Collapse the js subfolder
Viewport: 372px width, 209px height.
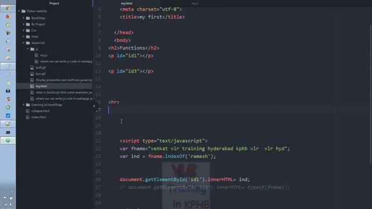coord(28,49)
